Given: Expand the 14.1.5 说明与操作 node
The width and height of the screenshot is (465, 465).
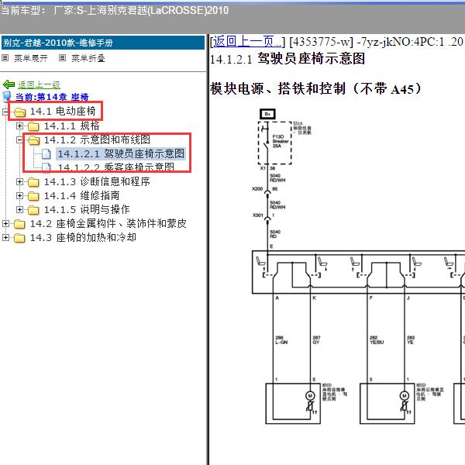Looking at the screenshot, I should [19, 210].
